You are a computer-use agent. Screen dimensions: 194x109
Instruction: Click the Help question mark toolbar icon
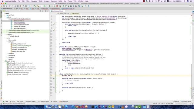click(89, 6)
